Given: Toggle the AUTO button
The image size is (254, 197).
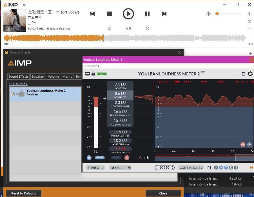Looking at the screenshot, I should coord(116,157).
